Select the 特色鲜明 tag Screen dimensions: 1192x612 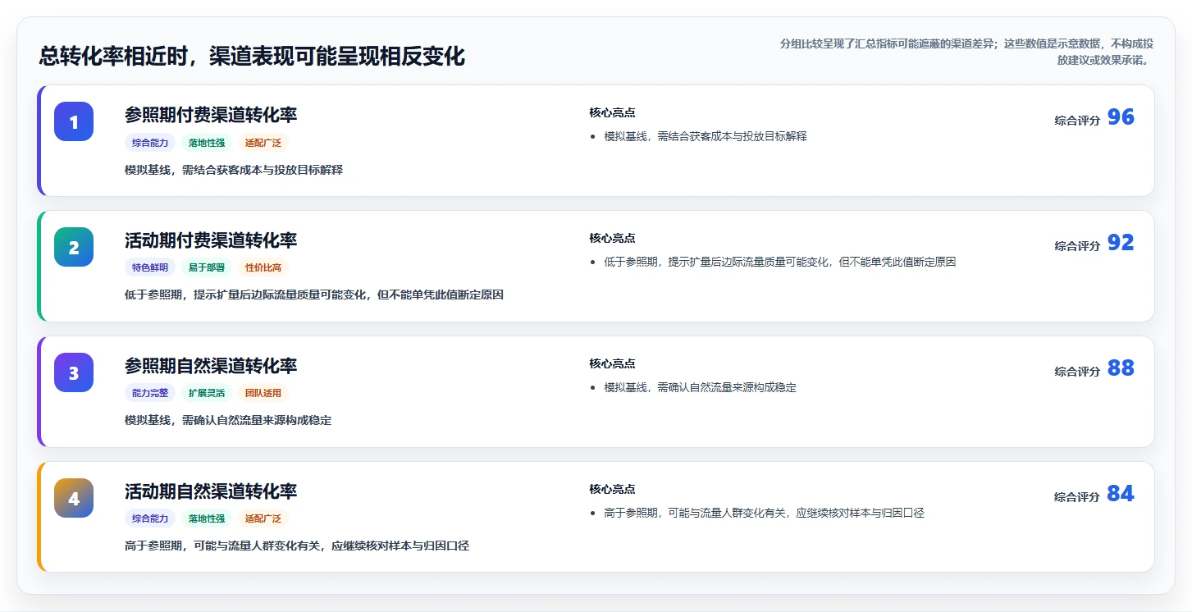[150, 267]
